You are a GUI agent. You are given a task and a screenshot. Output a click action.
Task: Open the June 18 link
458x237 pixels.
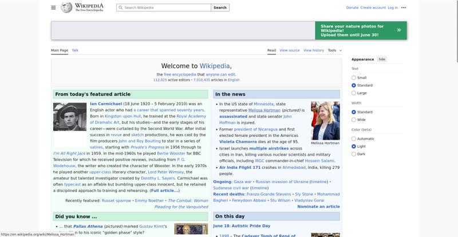(x=222, y=226)
